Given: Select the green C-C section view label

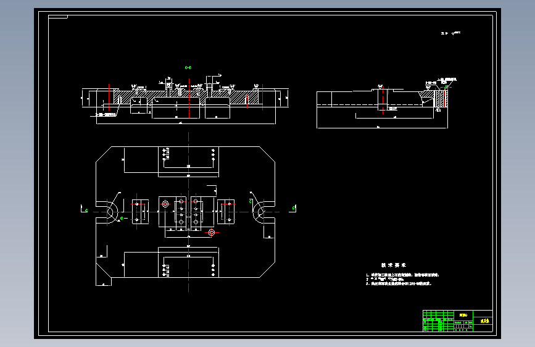Looking at the screenshot, I should tap(188, 68).
